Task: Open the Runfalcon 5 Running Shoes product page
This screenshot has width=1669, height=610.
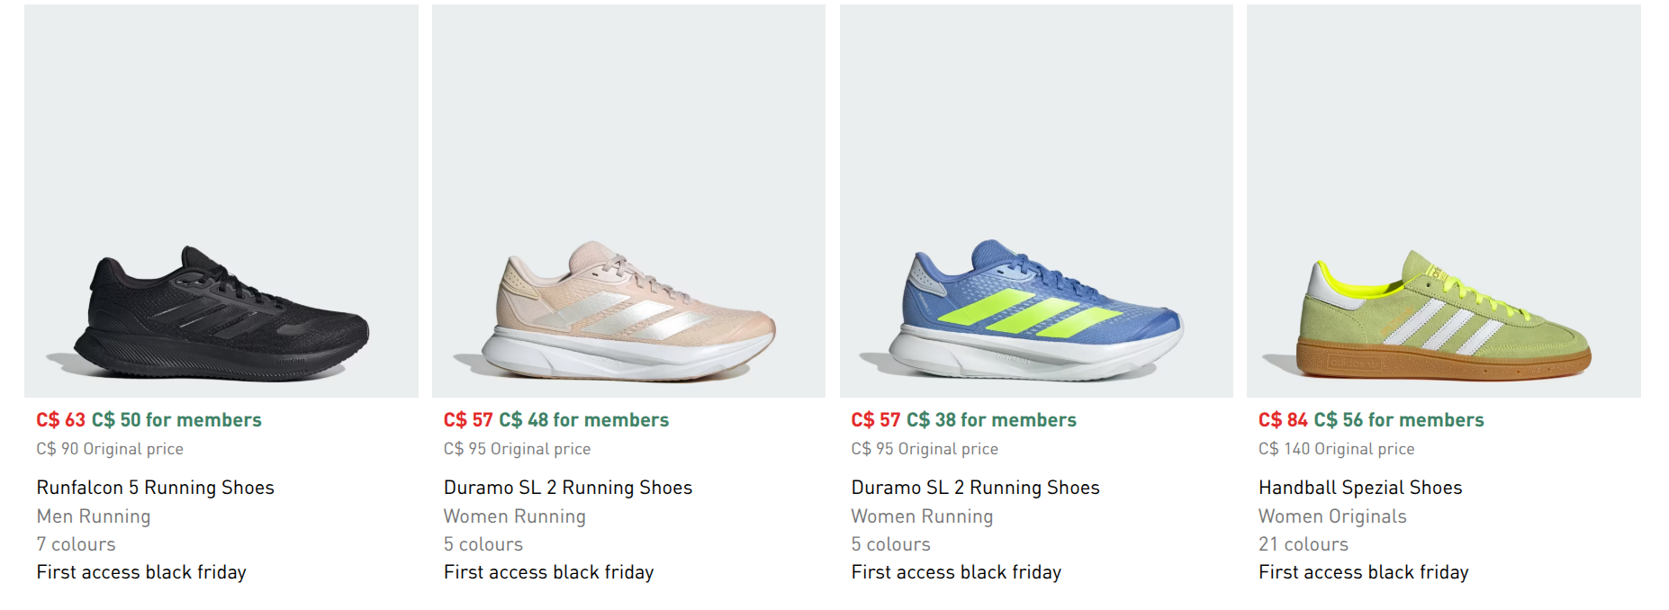Action: point(155,487)
